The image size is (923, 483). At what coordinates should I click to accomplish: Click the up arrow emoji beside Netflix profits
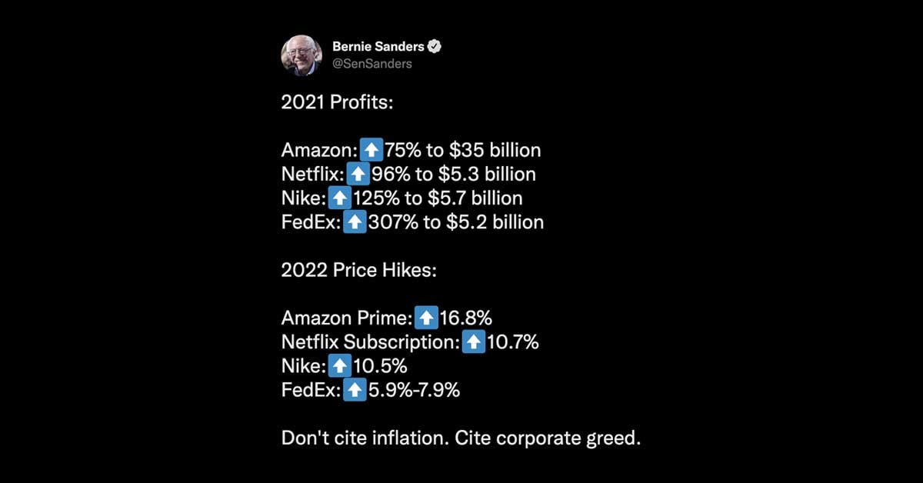358,174
